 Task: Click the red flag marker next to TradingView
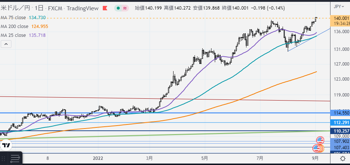click(x=105, y=8)
